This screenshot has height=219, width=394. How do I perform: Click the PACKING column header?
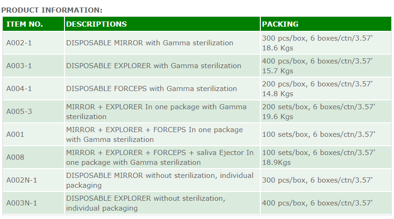[x=280, y=24]
